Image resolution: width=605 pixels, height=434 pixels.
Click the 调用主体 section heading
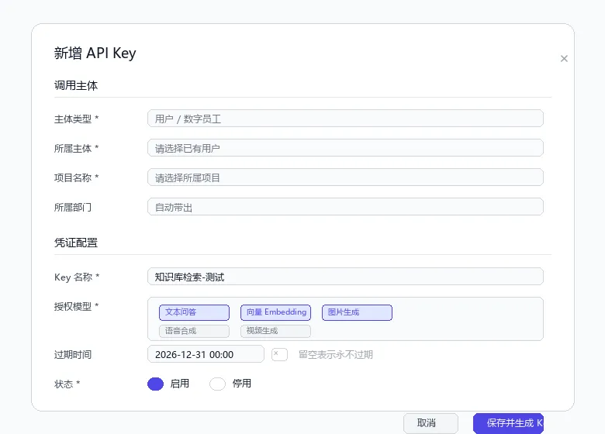click(x=76, y=85)
